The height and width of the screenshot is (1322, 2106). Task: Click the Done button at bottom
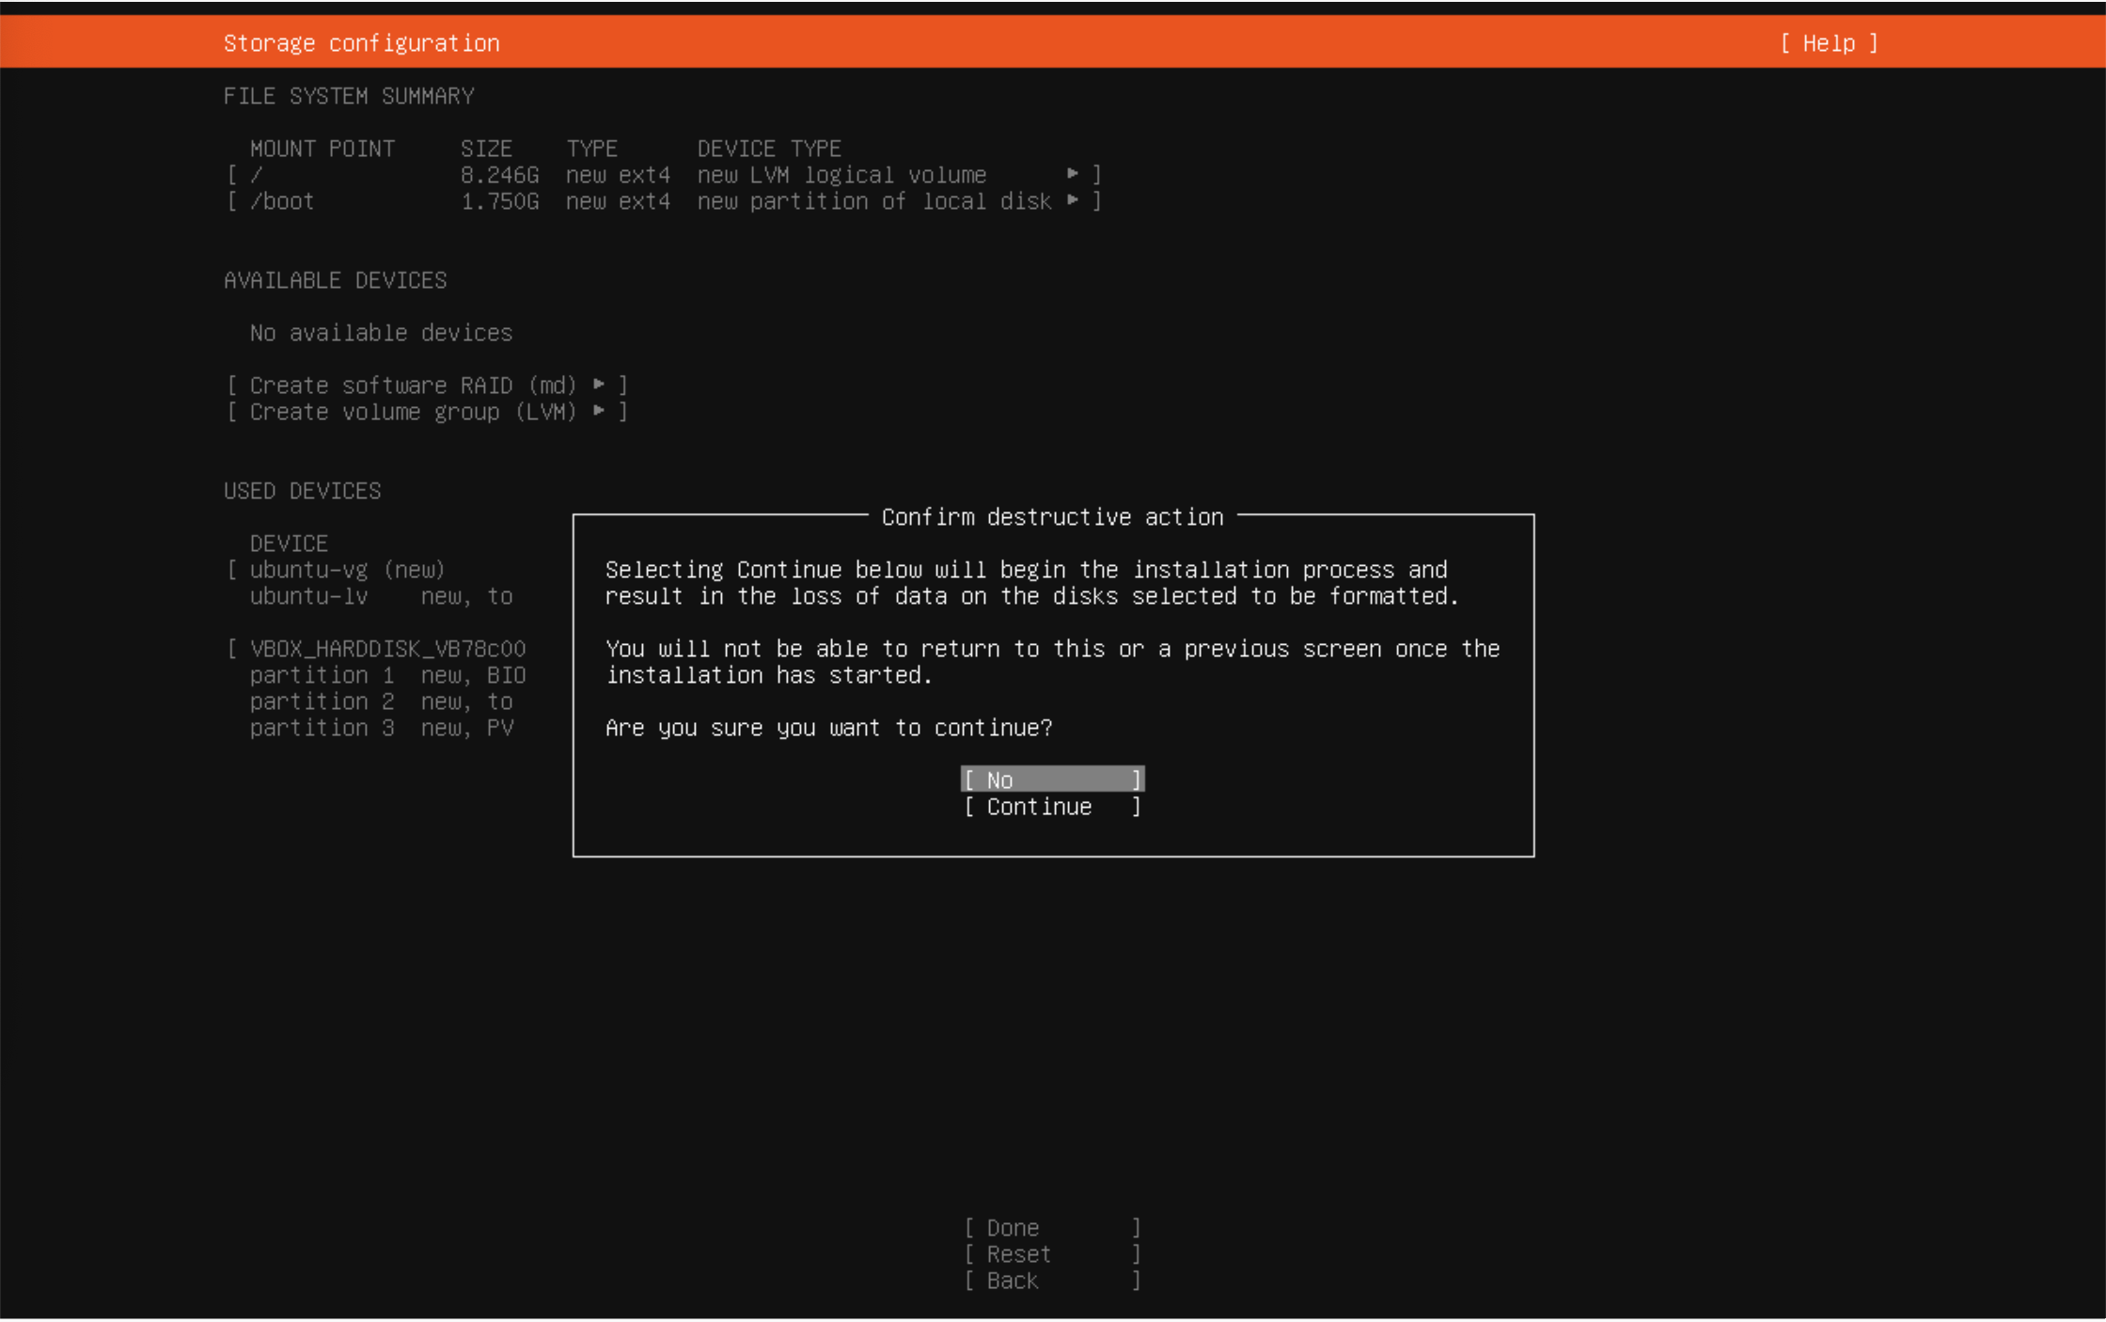1051,1228
